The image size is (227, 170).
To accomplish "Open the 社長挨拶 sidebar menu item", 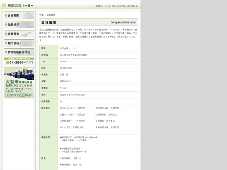I will (x=19, y=25).
